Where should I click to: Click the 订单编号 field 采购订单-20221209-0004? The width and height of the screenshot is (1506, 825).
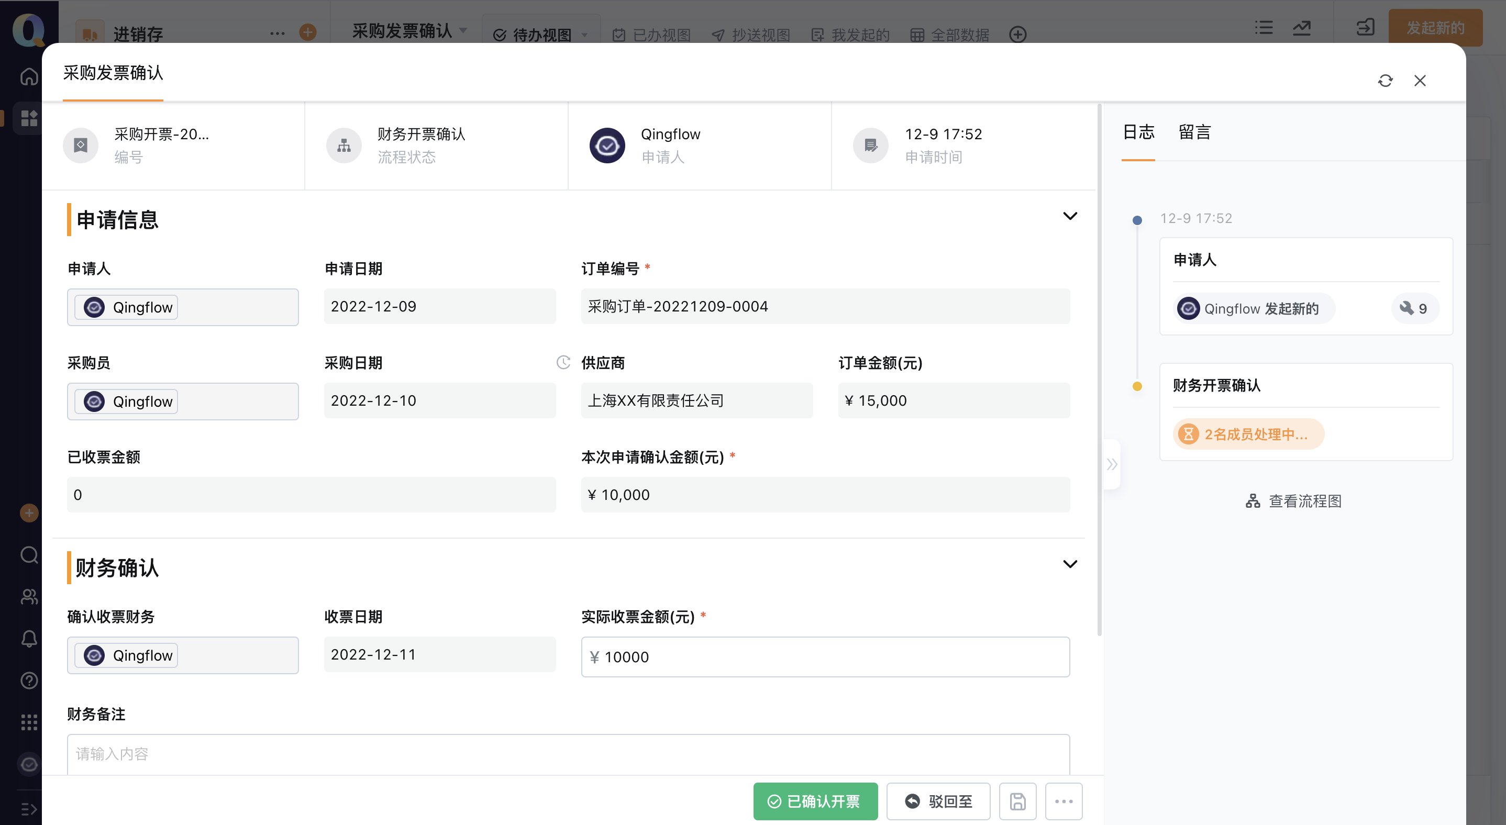825,306
